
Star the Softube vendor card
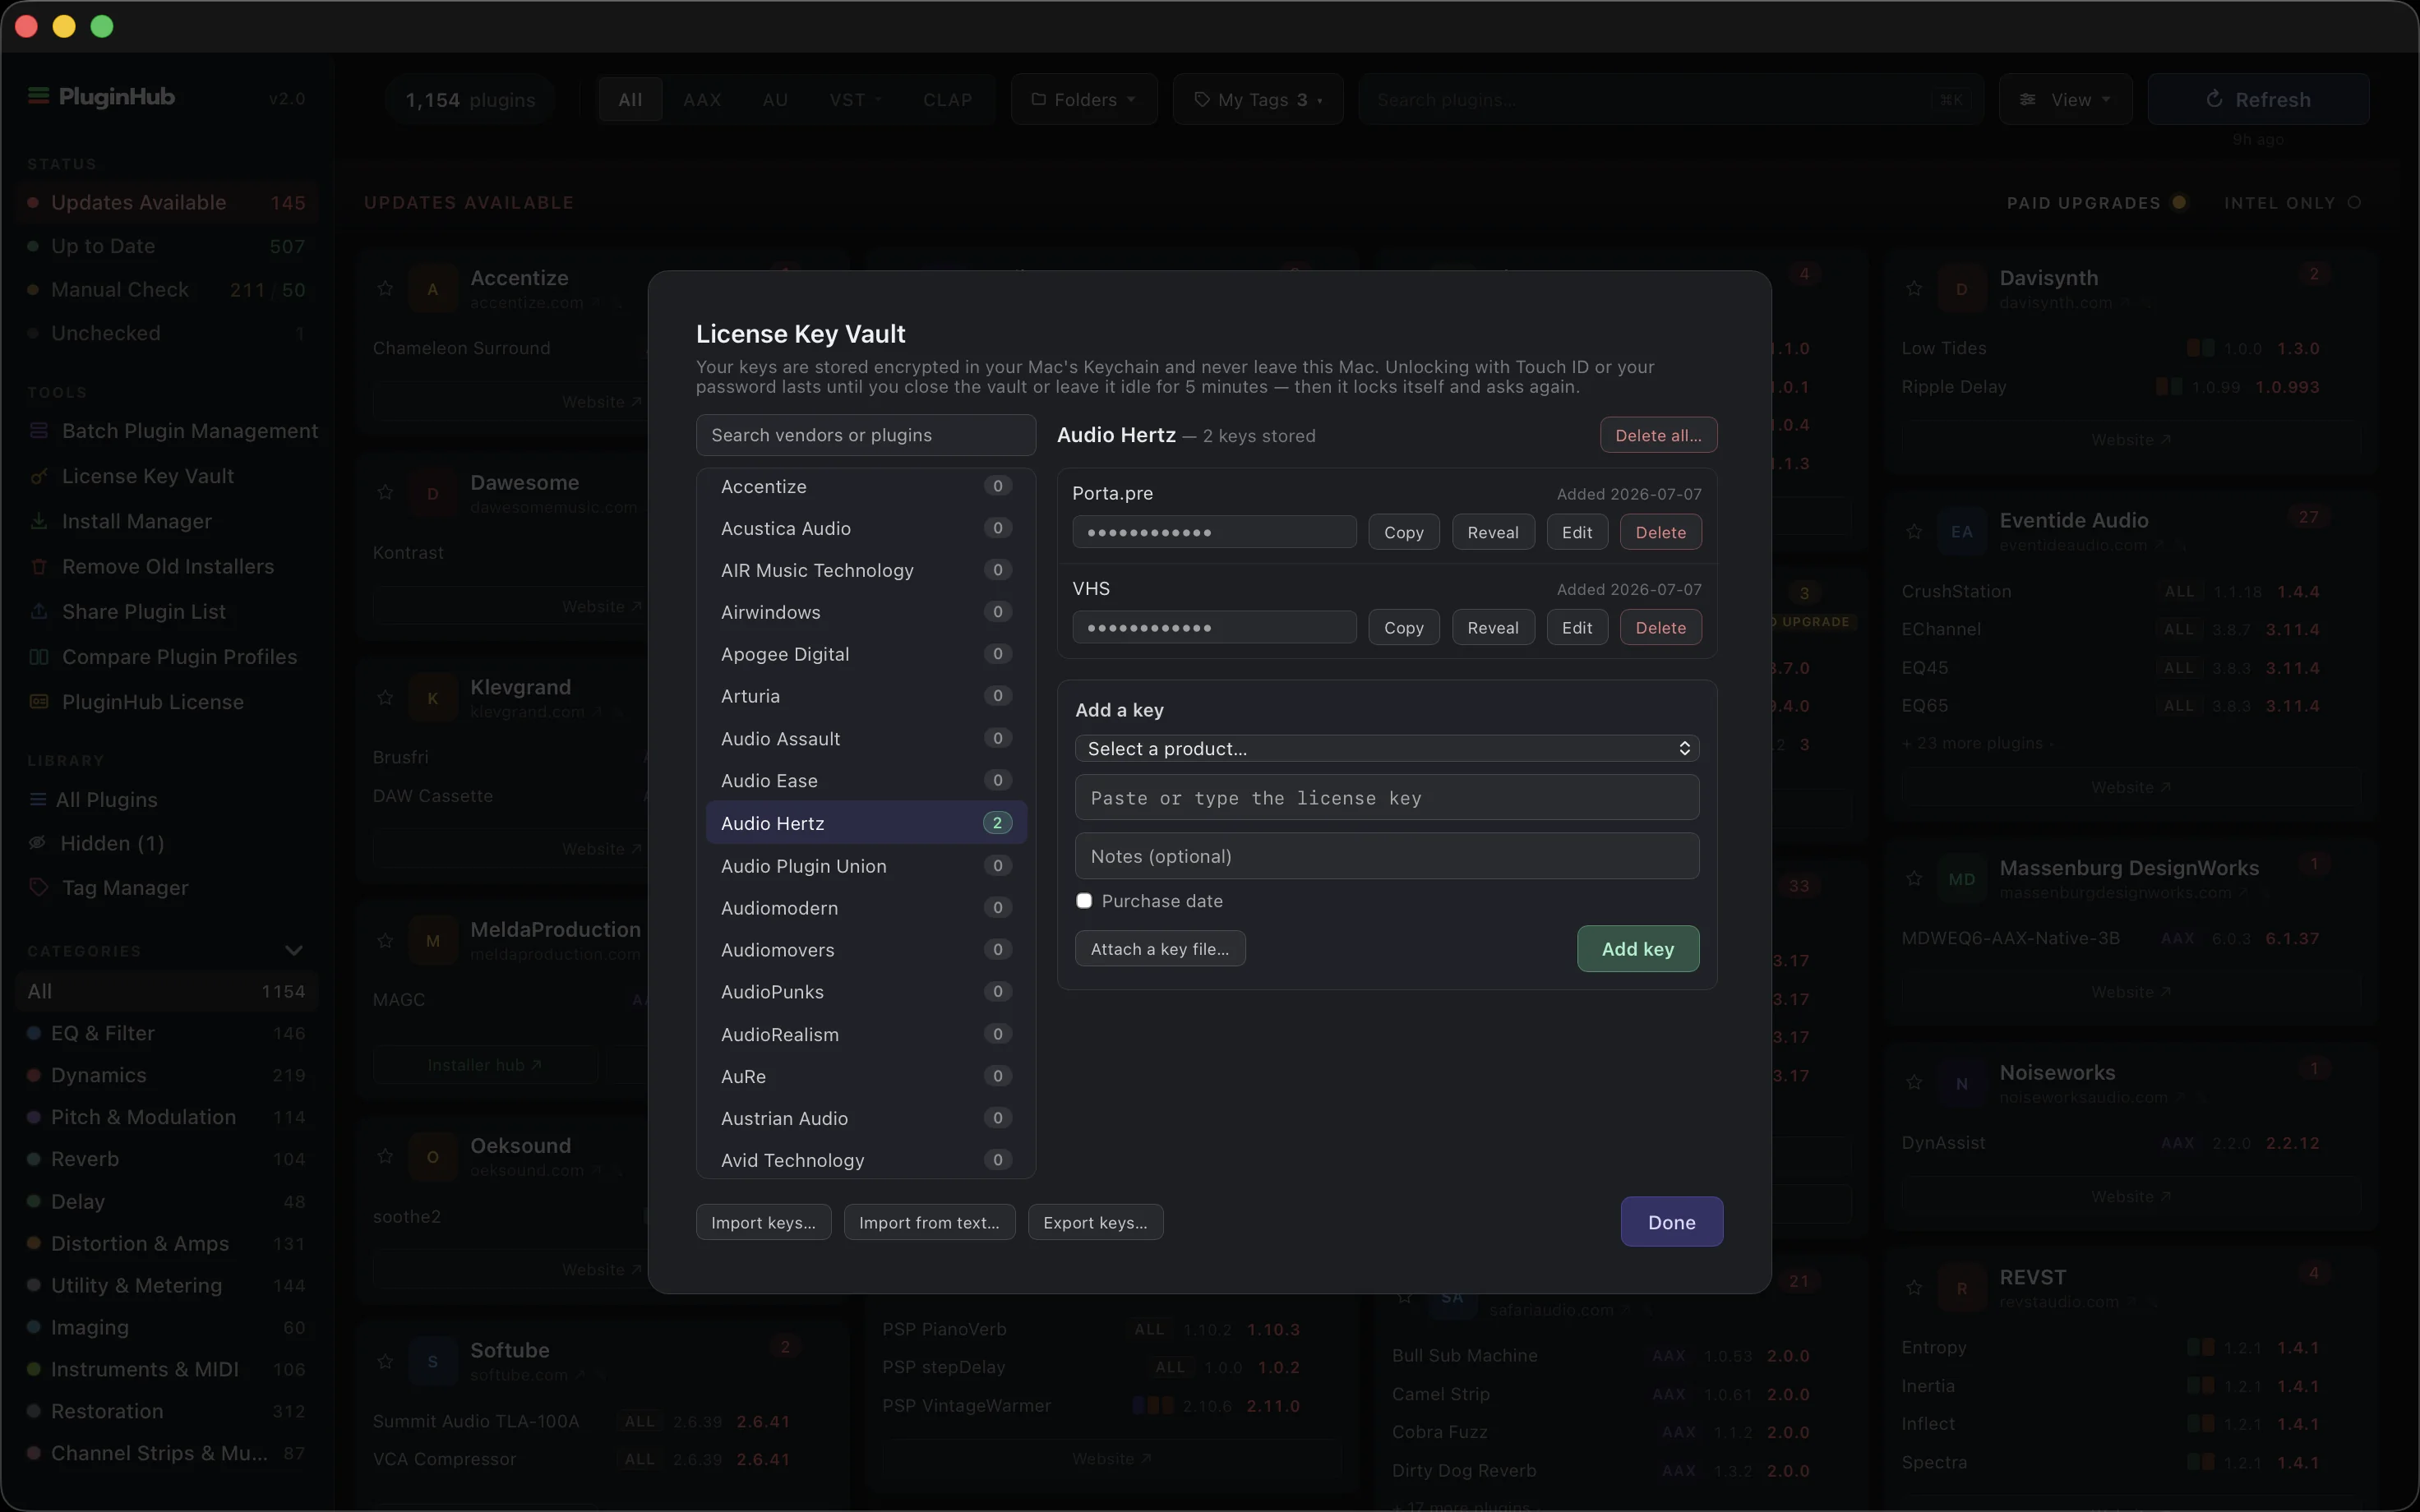tap(385, 1361)
